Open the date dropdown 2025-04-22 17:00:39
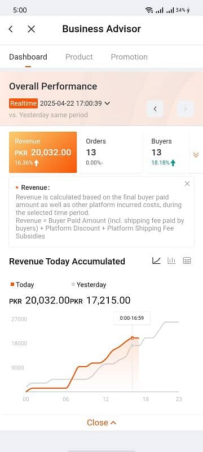This screenshot has width=203, height=452. click(x=75, y=103)
